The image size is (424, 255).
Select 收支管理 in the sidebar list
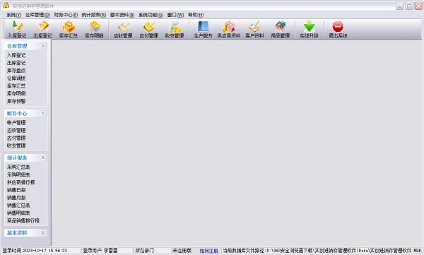[x=16, y=146]
